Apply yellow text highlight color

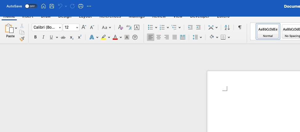tap(103, 37)
